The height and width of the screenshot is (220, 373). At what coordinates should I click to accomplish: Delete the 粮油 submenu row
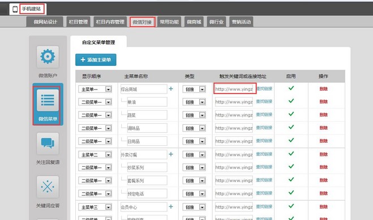[x=324, y=101]
